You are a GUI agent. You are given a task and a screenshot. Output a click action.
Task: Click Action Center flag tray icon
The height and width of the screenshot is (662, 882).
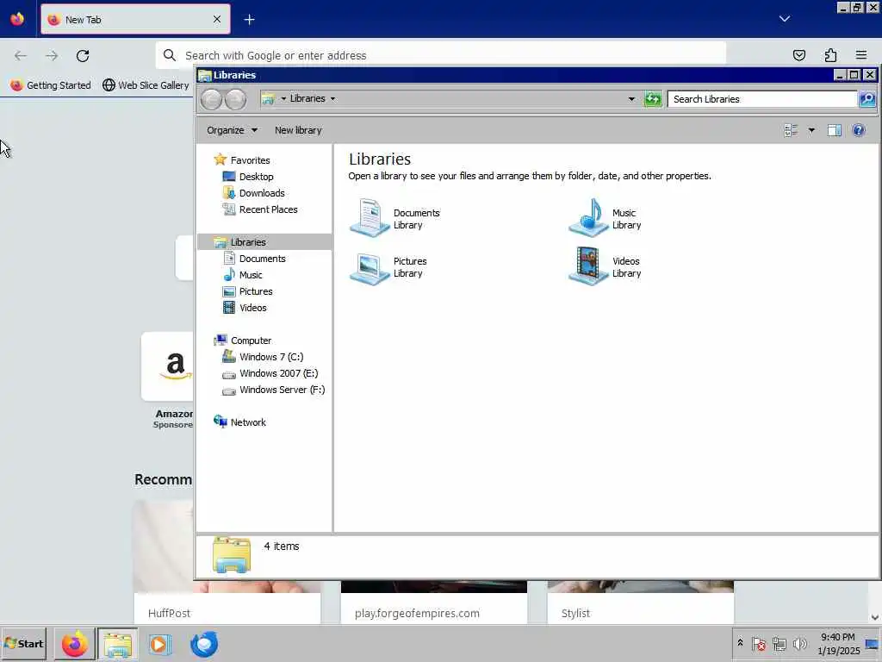(758, 643)
